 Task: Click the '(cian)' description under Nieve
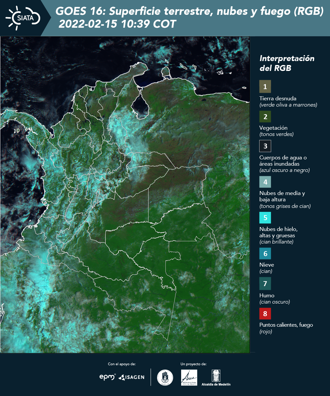(x=266, y=271)
